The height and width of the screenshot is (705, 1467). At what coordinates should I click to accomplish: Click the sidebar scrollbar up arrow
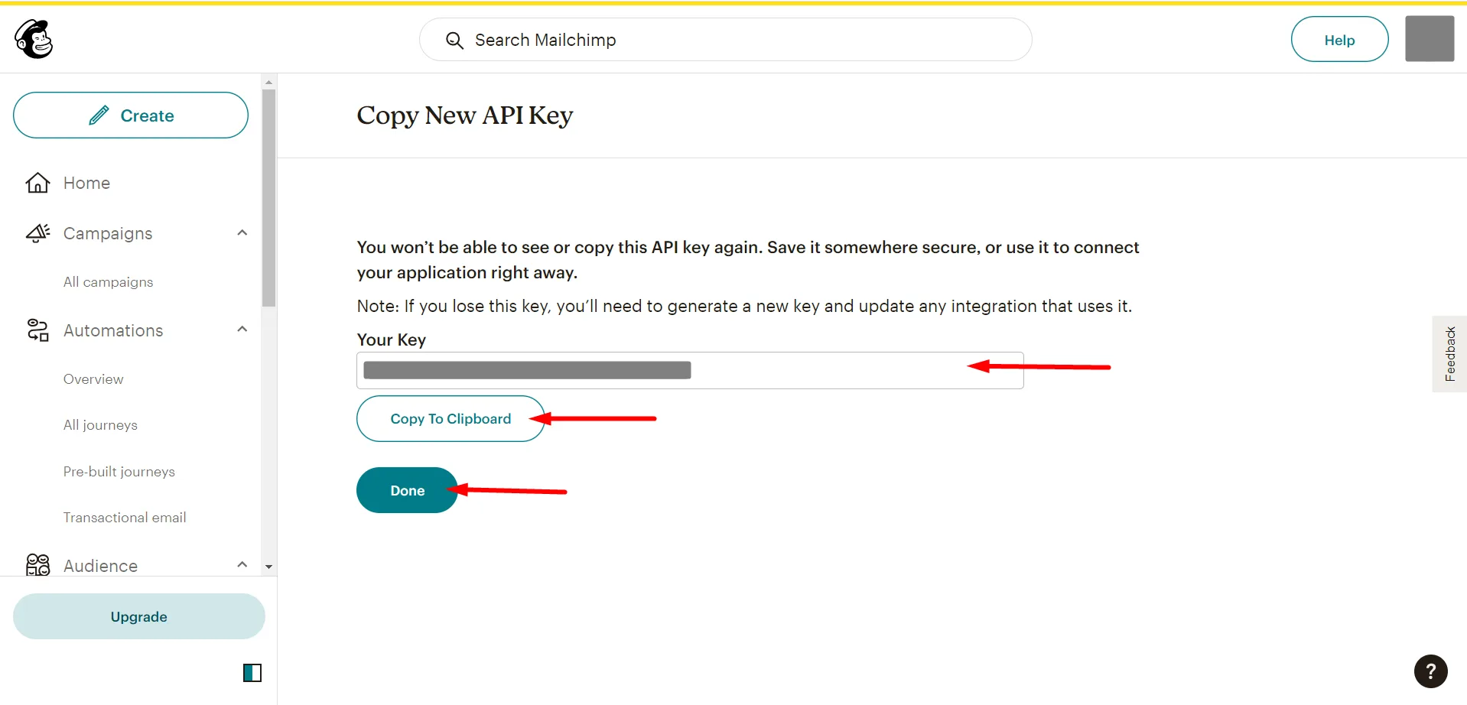click(268, 82)
